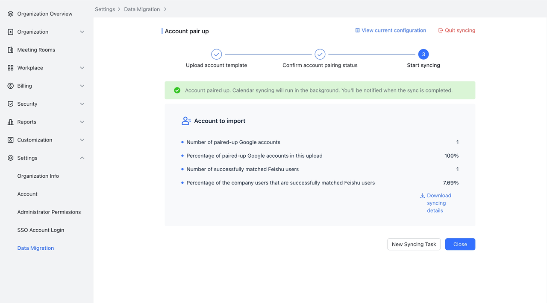Open Administrator Permissions settings page

pyautogui.click(x=49, y=212)
